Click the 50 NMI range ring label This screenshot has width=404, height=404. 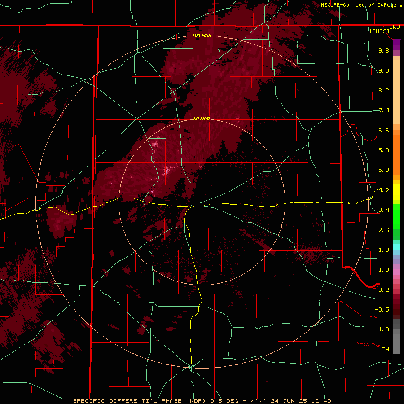[202, 119]
